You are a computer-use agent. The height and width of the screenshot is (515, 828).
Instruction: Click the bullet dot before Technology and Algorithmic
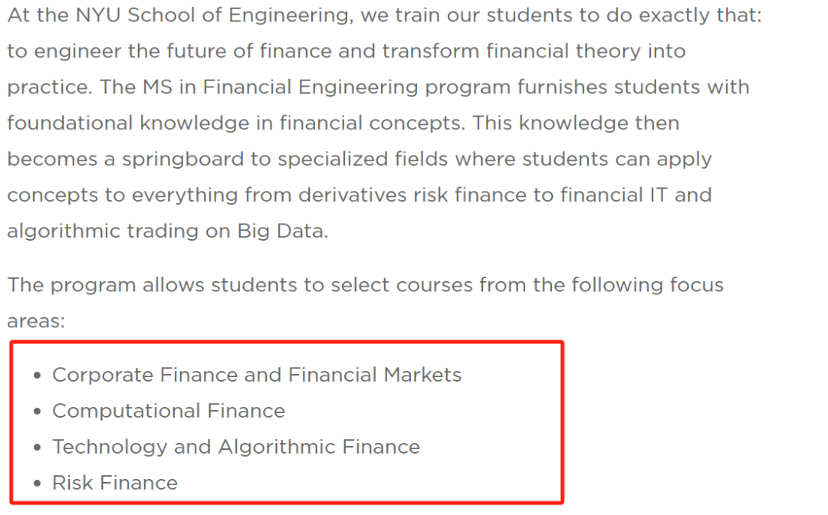pos(37,447)
